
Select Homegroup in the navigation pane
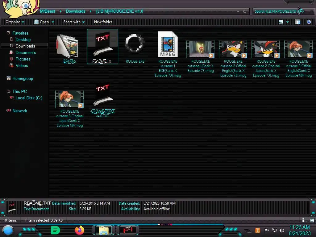tap(23, 78)
